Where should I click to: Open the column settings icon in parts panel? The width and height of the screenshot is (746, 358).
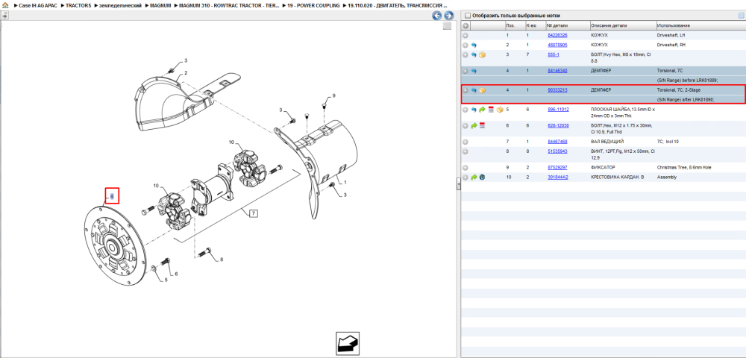(x=740, y=15)
